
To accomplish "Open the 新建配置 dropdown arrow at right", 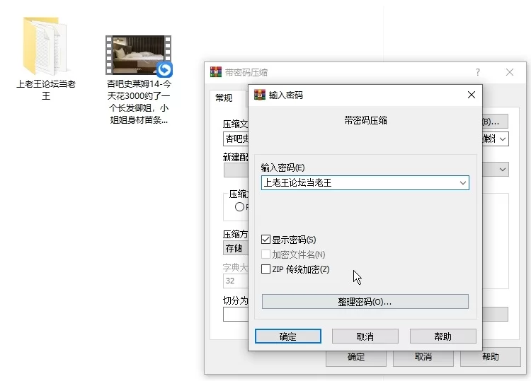I will coord(503,170).
